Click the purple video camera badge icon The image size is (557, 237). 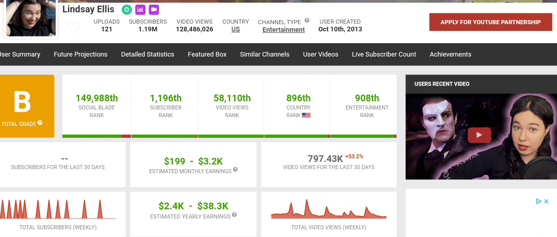click(x=154, y=10)
